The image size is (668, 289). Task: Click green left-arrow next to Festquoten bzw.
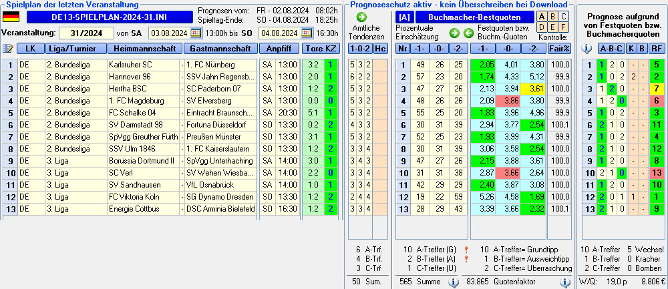(469, 33)
